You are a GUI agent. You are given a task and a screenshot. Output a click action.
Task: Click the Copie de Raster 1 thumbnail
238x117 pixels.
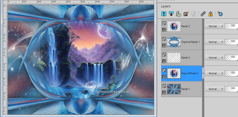click(174, 42)
